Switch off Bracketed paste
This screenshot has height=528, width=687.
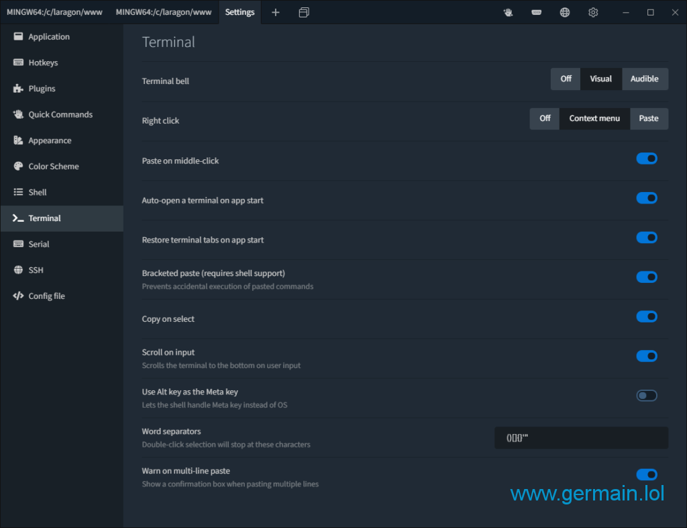[646, 277]
